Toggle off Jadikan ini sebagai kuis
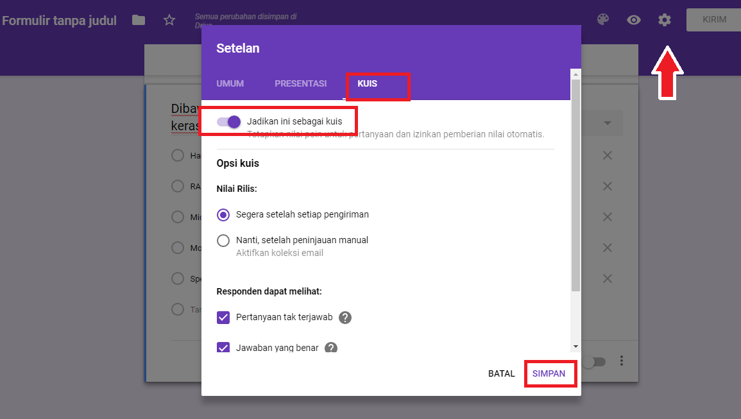This screenshot has height=419, width=741. [228, 121]
